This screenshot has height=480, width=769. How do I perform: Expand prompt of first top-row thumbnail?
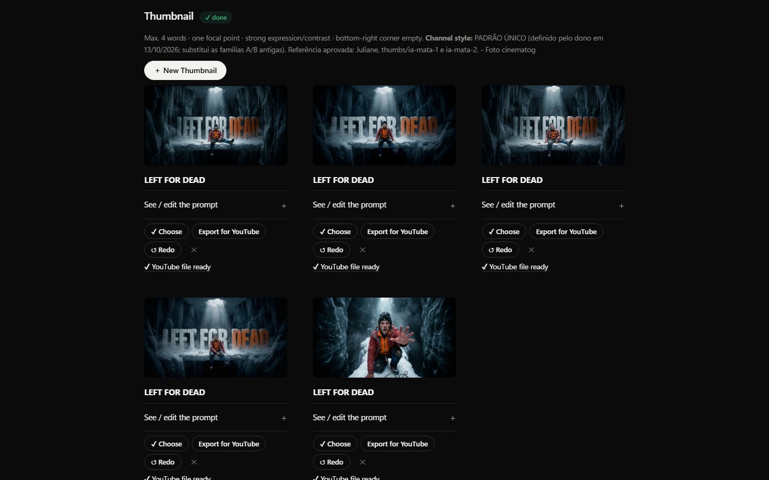pos(216,205)
